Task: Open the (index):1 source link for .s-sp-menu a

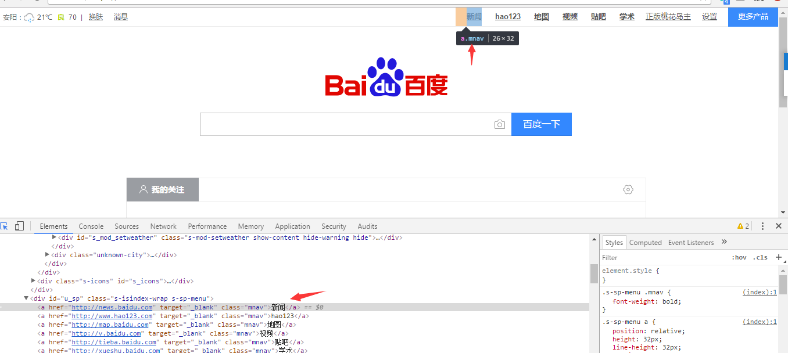Action: pyautogui.click(x=760, y=321)
